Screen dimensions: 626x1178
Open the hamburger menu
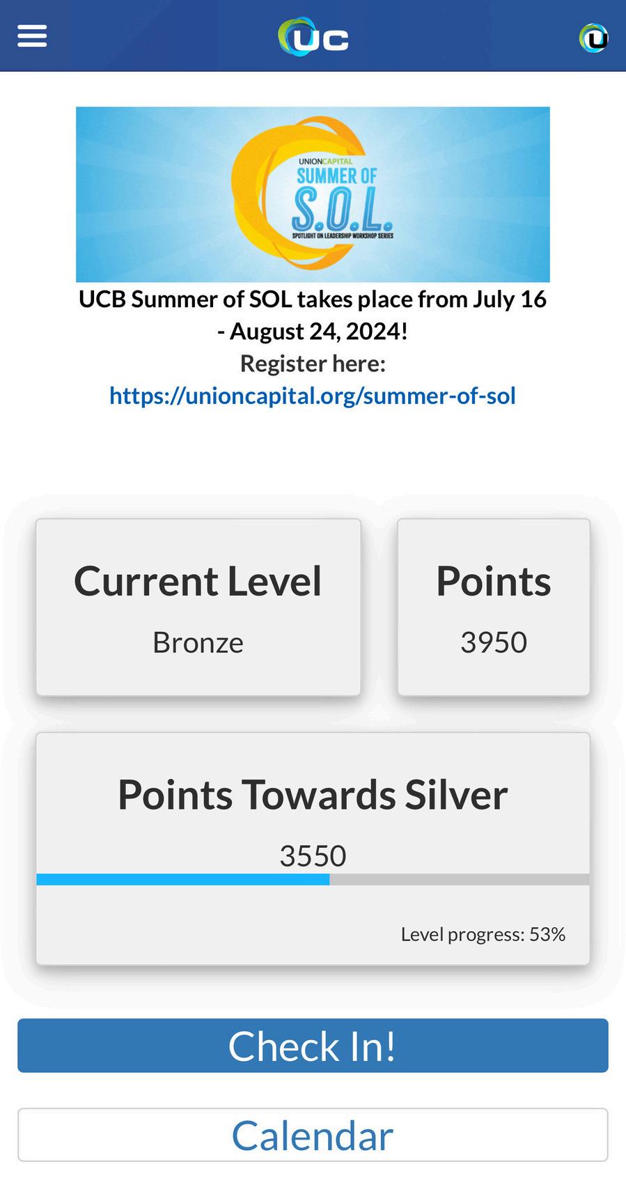[x=32, y=36]
